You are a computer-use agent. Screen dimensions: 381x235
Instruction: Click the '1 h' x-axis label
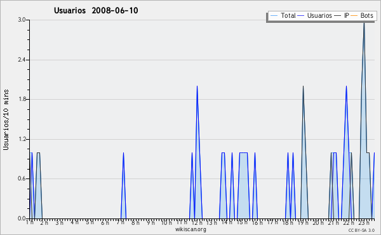30,222
